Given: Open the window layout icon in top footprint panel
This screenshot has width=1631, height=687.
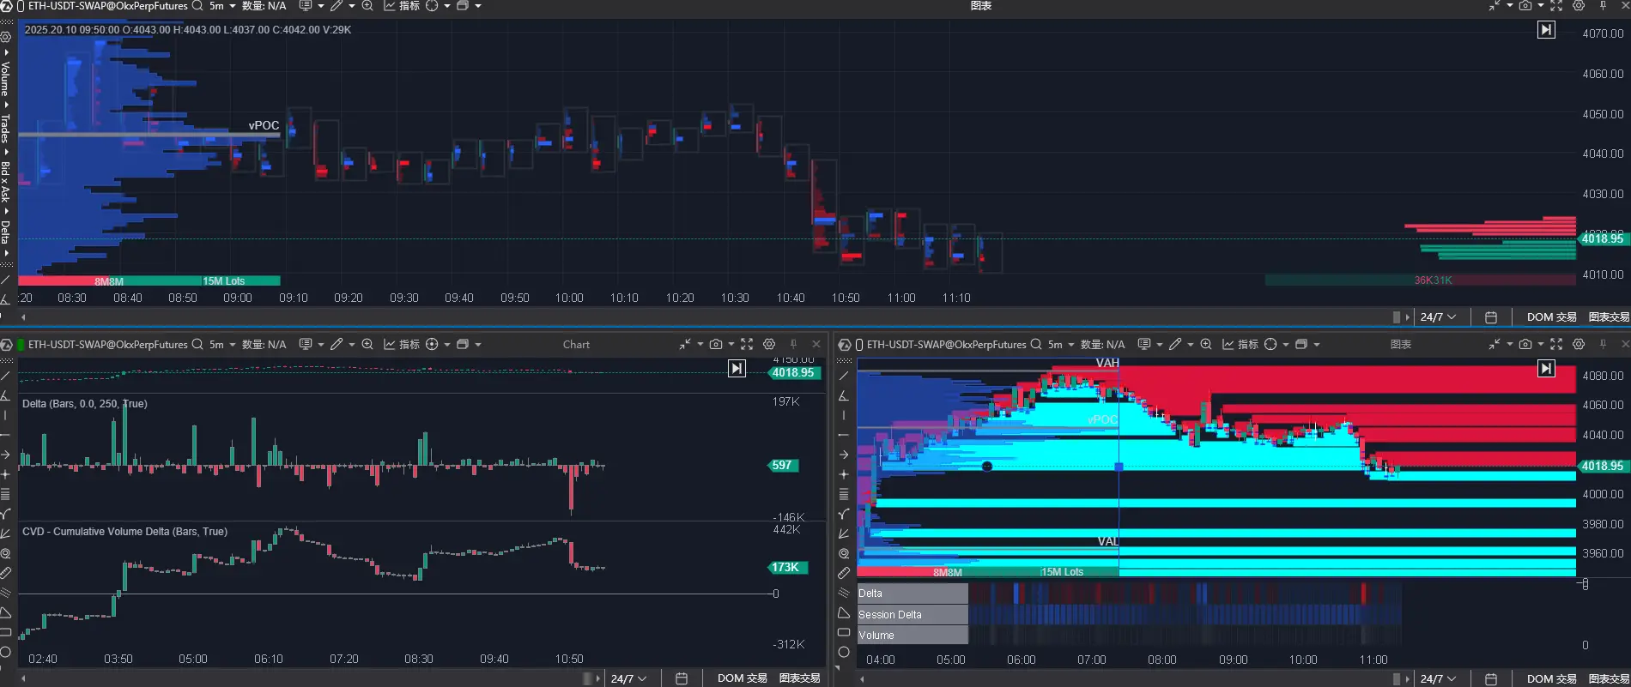Looking at the screenshot, I should [463, 5].
